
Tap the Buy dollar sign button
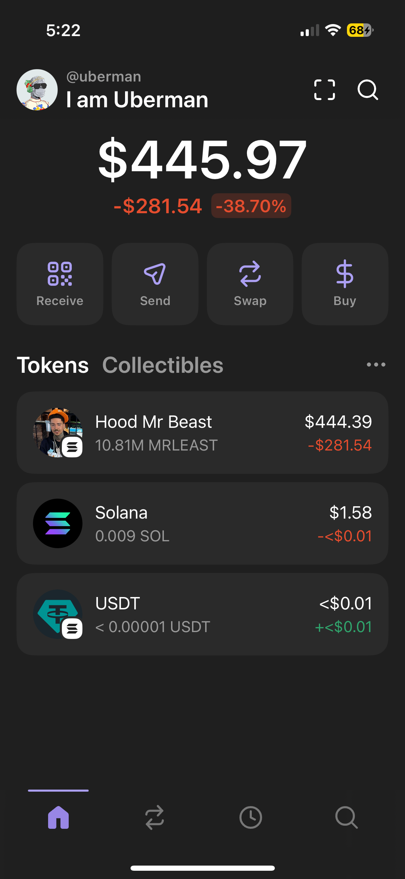point(345,284)
